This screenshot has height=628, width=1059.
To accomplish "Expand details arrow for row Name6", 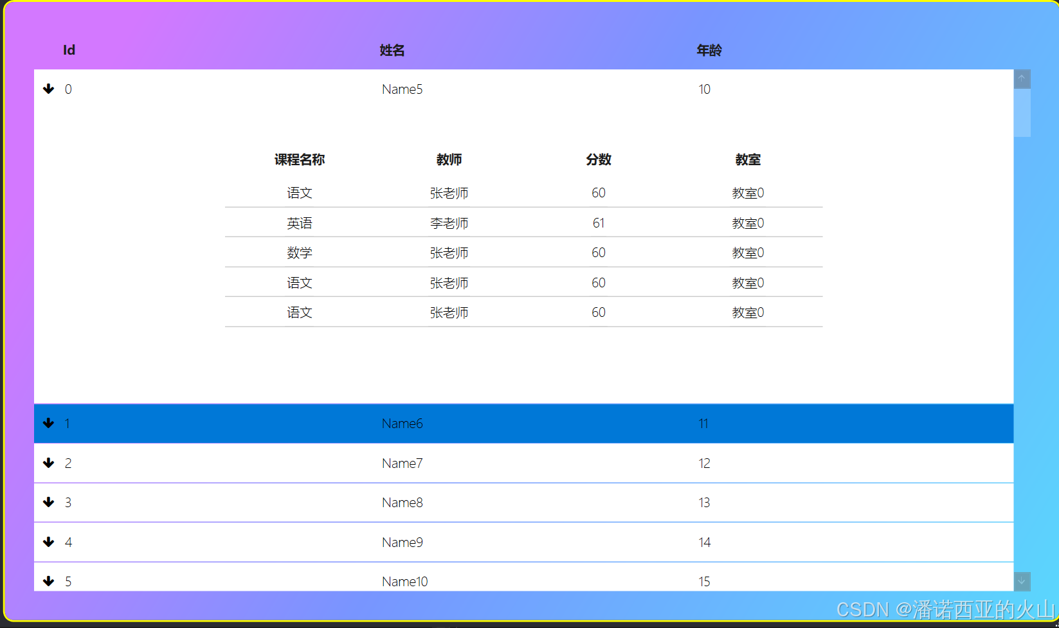I will tap(48, 423).
